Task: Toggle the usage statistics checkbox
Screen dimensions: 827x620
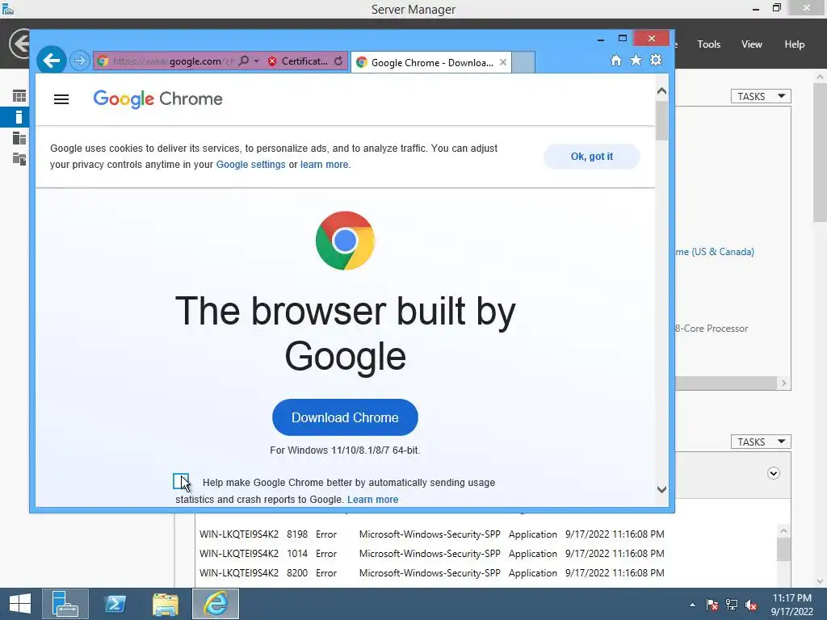Action: pyautogui.click(x=181, y=481)
